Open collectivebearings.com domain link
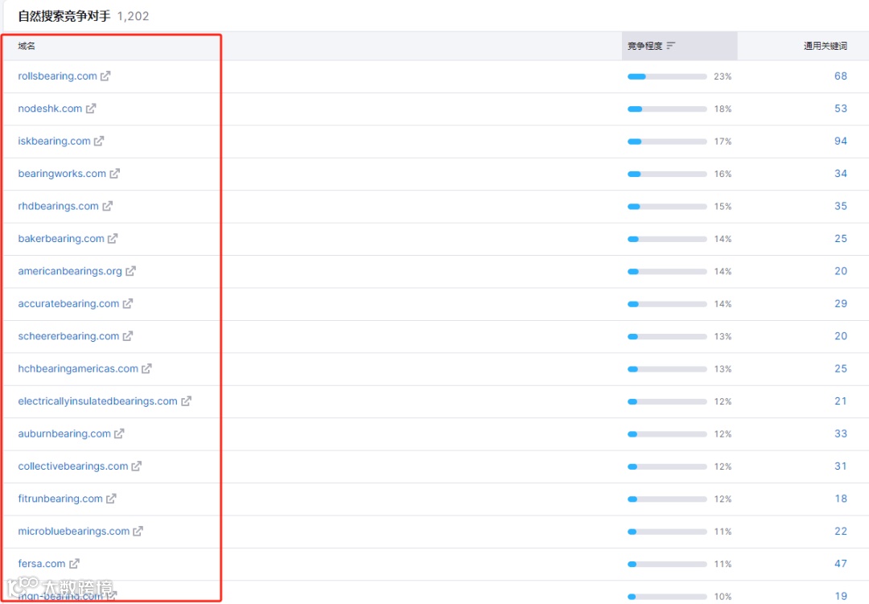The image size is (869, 604). (73, 466)
